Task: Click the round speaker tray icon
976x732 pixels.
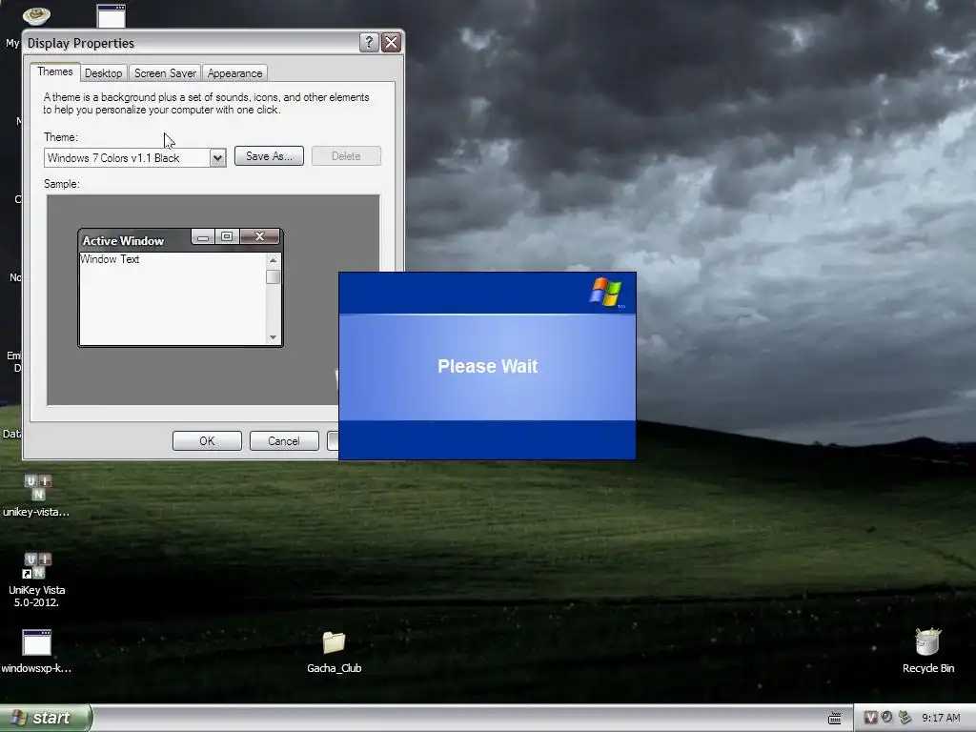Action: 887,718
